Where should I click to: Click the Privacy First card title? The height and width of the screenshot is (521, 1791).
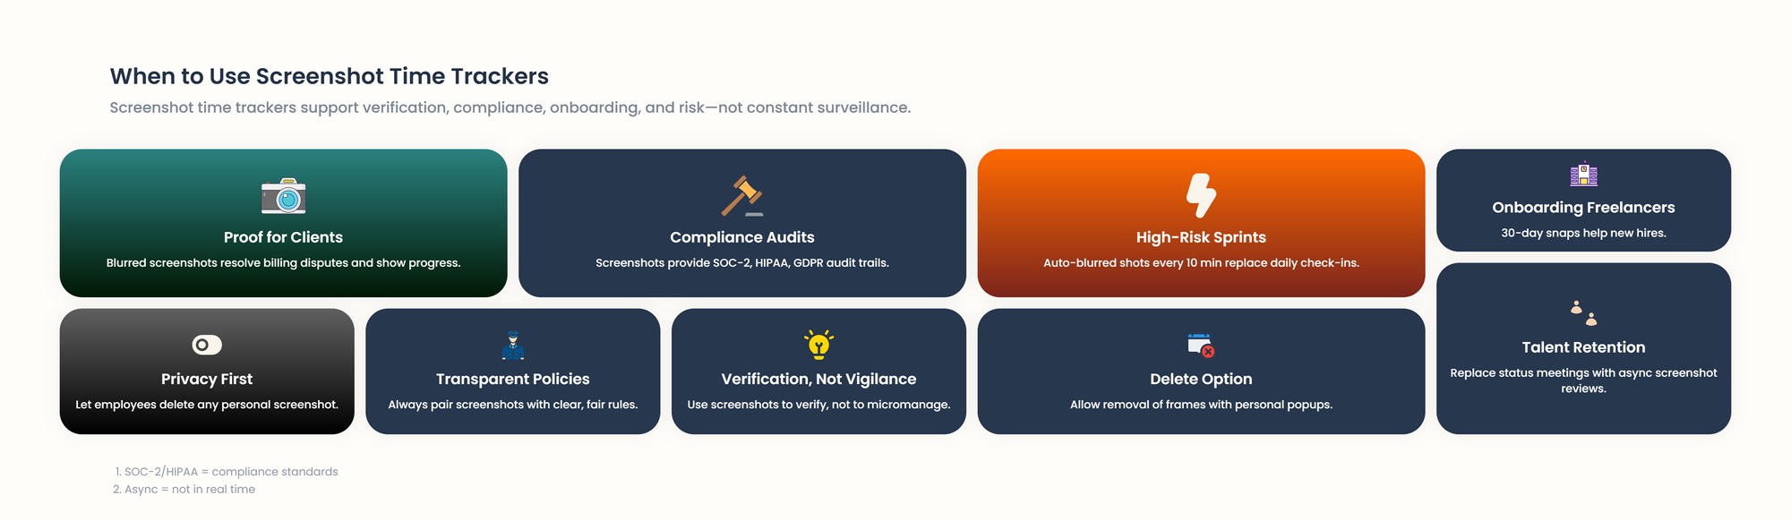coord(207,380)
